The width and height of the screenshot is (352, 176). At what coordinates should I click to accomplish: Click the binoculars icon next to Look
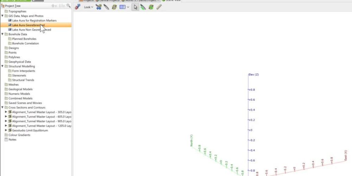click(99, 7)
